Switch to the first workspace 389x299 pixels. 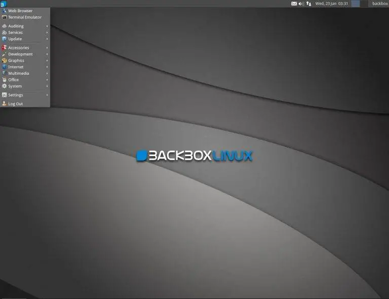(355, 4)
